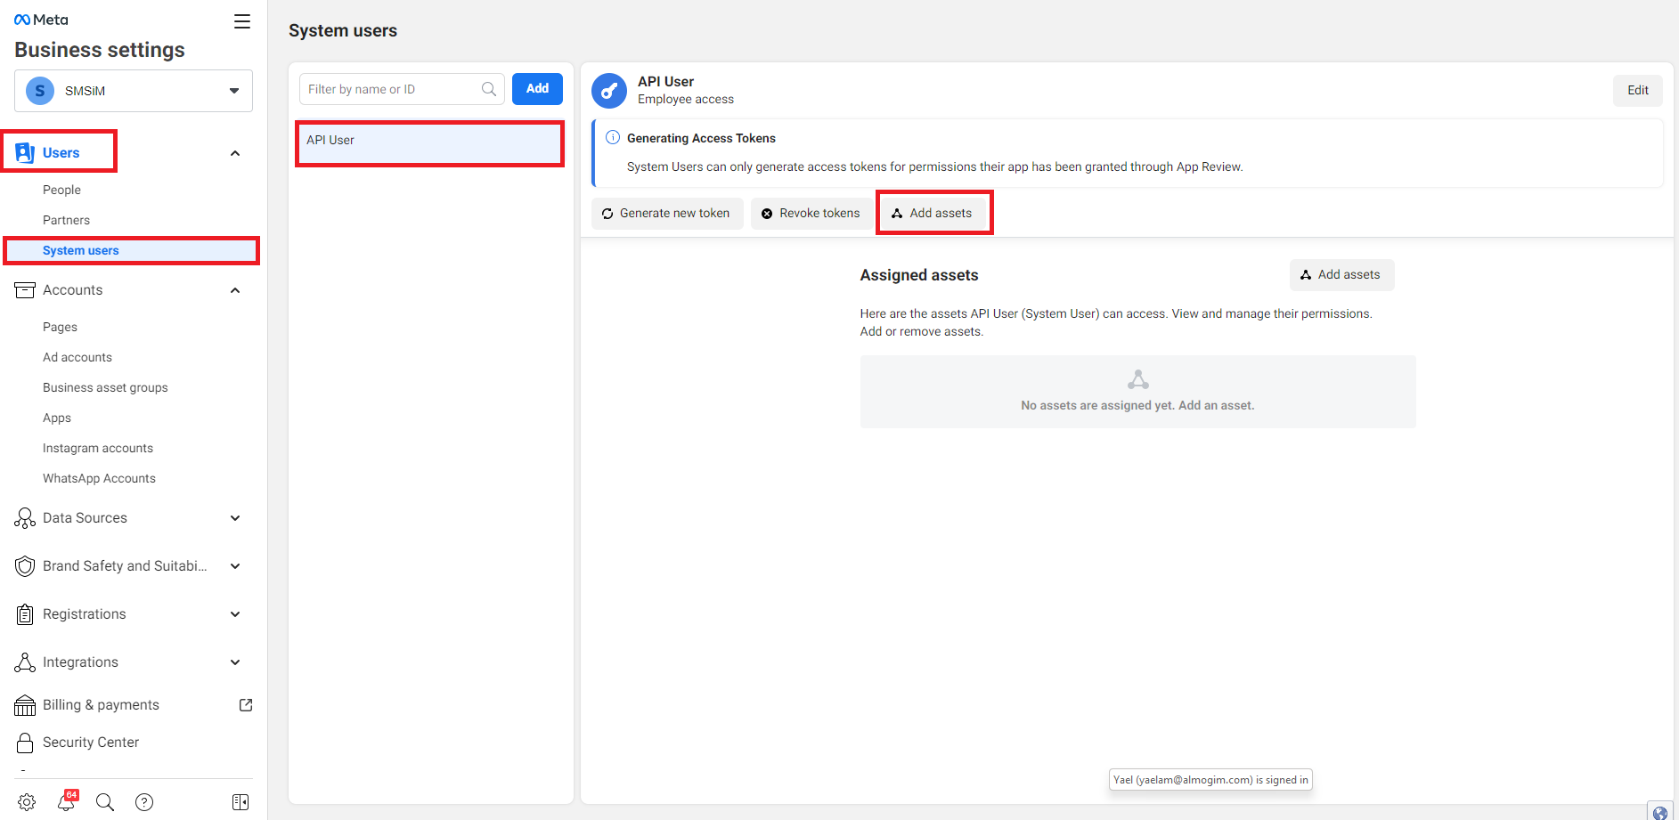This screenshot has width=1679, height=820.
Task: Click the blue Add button
Action: point(537,89)
